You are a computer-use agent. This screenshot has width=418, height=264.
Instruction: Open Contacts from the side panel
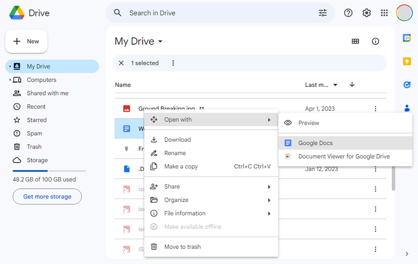(407, 108)
